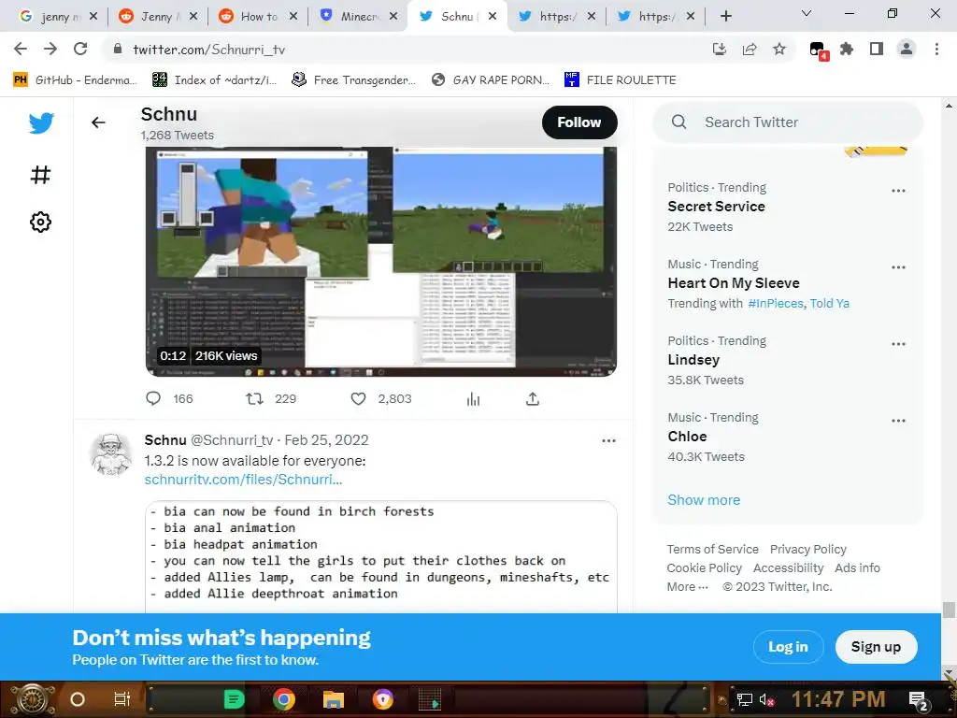Open the Chrome profile avatar
This screenshot has width=957, height=718.
(907, 49)
